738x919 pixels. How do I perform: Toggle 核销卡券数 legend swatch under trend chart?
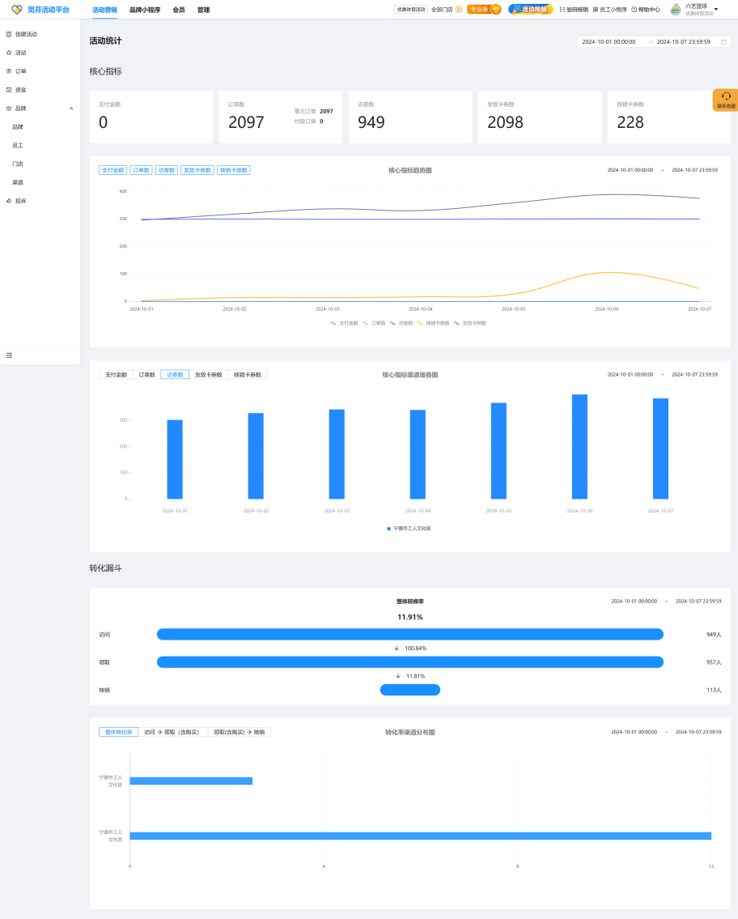[x=420, y=323]
